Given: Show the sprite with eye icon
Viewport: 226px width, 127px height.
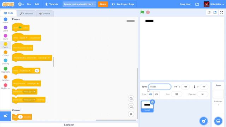Looking at the screenshot, I should [x=150, y=94].
